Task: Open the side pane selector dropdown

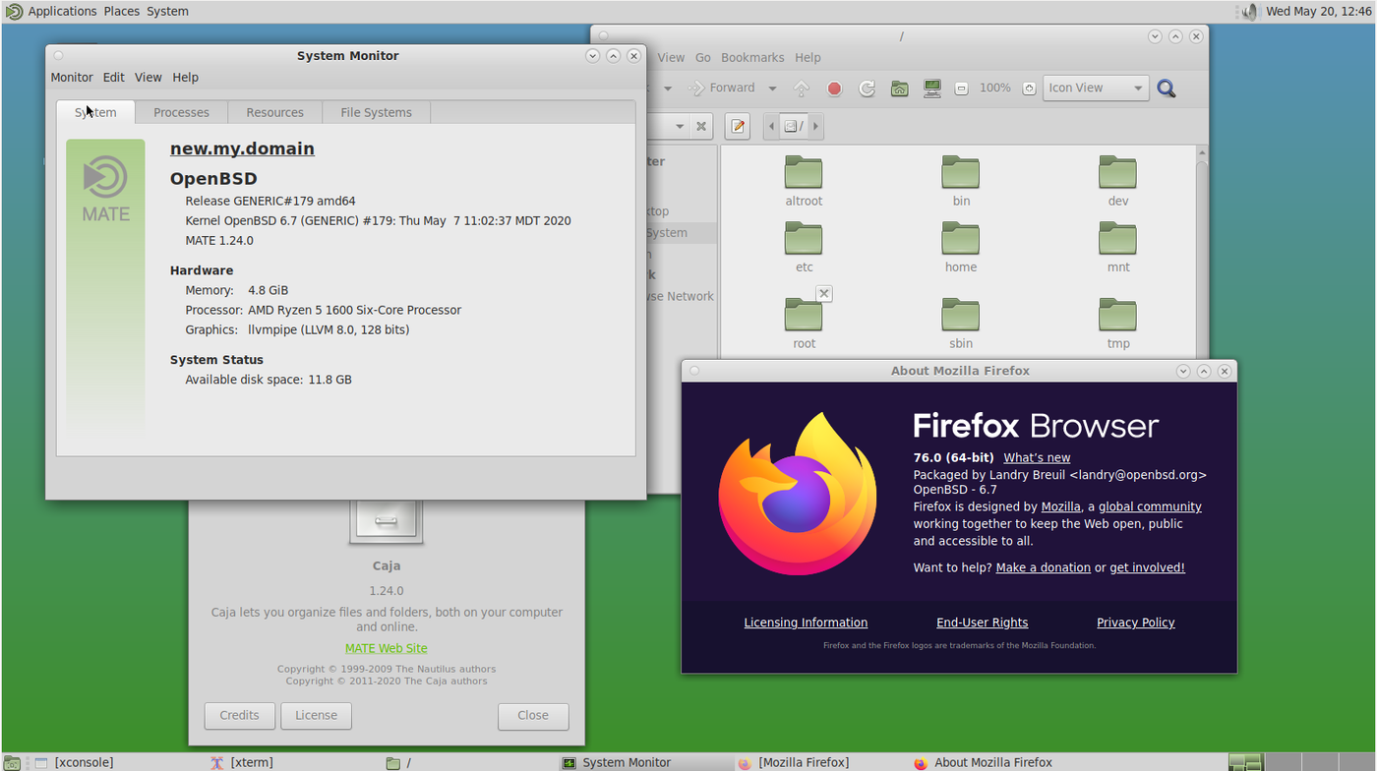Action: click(x=679, y=126)
